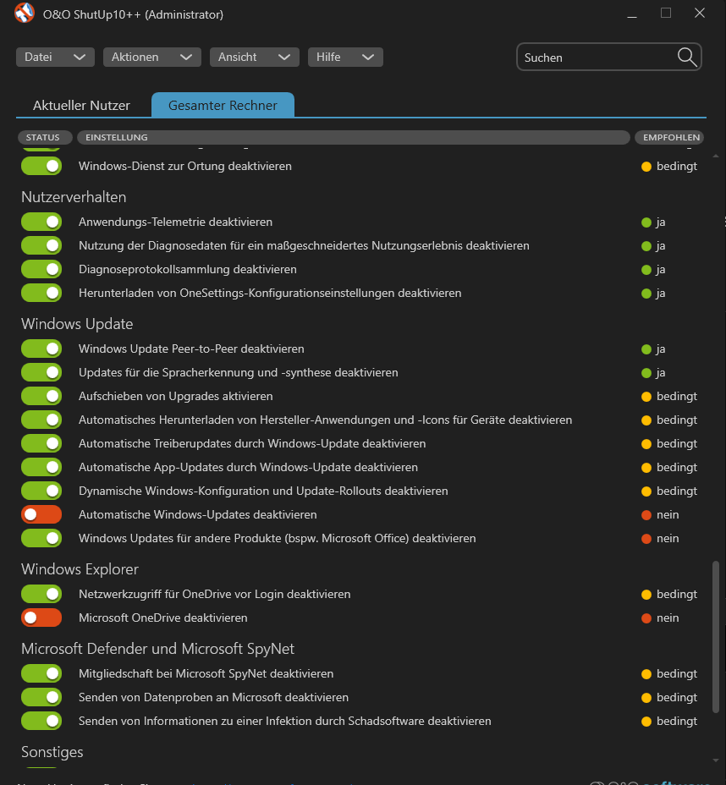Click the yellow dot beside Aufschieben von Upgrades
The image size is (726, 785).
(x=646, y=397)
